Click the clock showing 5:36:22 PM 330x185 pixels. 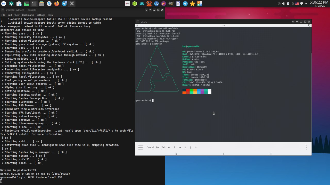[x=319, y=4]
